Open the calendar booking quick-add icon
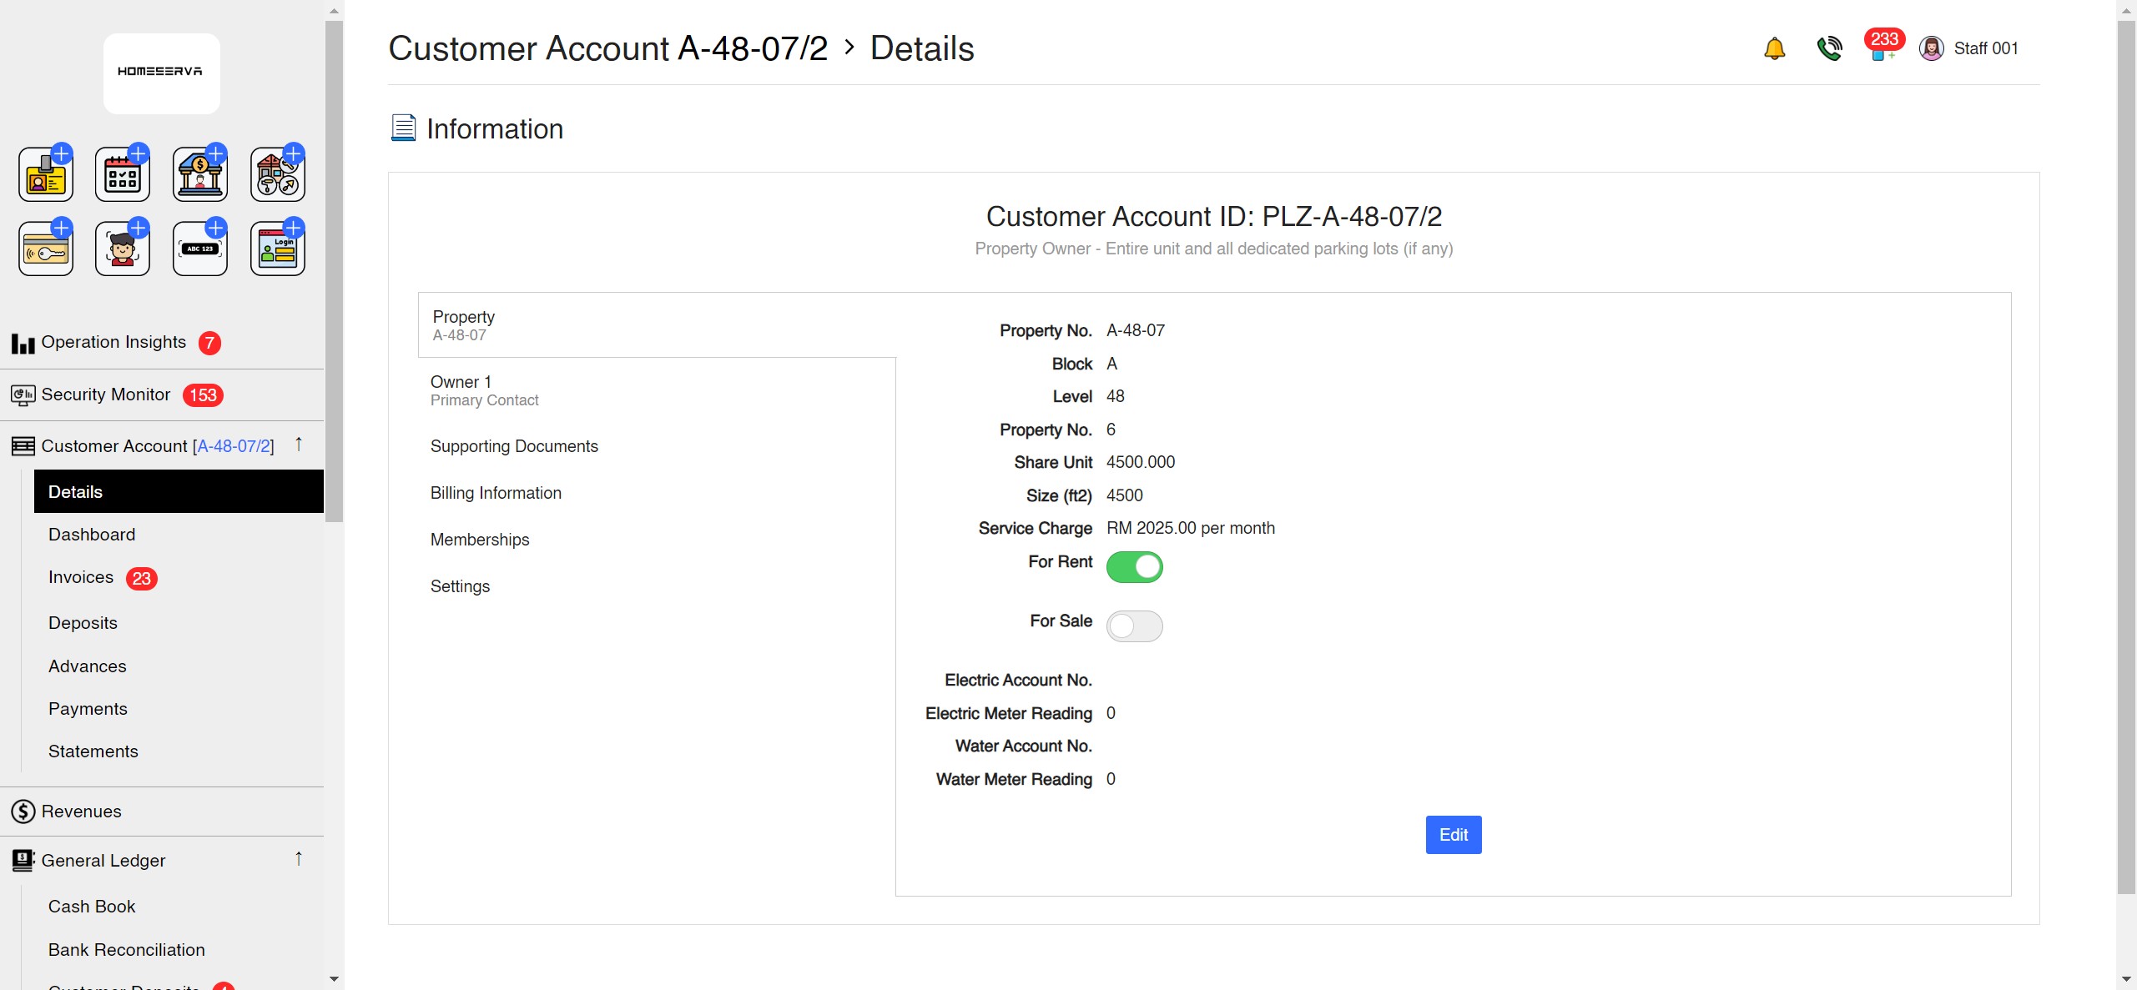Screen dimensions: 2137x990 123,174
